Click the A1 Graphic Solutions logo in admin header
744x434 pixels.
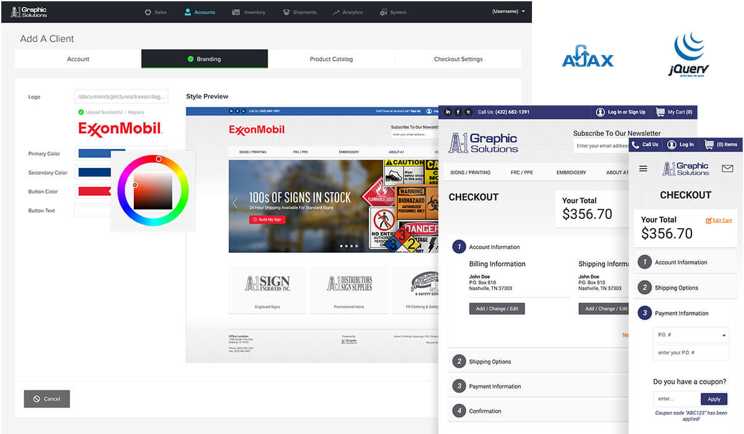coord(29,12)
